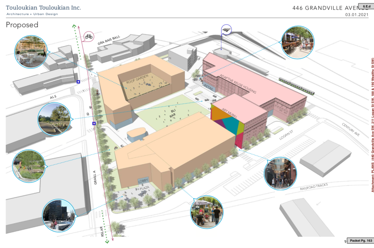Click the Amtrak station logo marker

point(226,30)
